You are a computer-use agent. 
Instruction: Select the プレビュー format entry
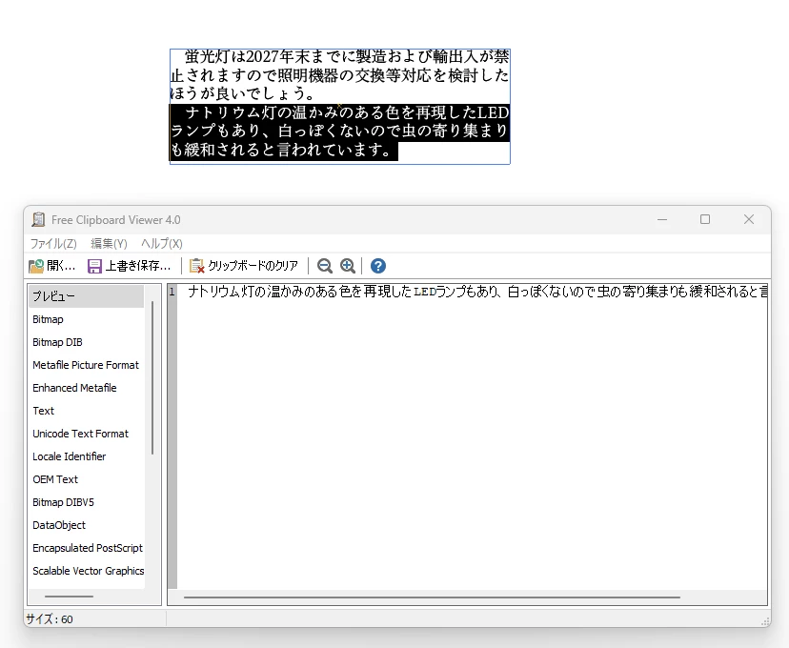click(x=86, y=296)
